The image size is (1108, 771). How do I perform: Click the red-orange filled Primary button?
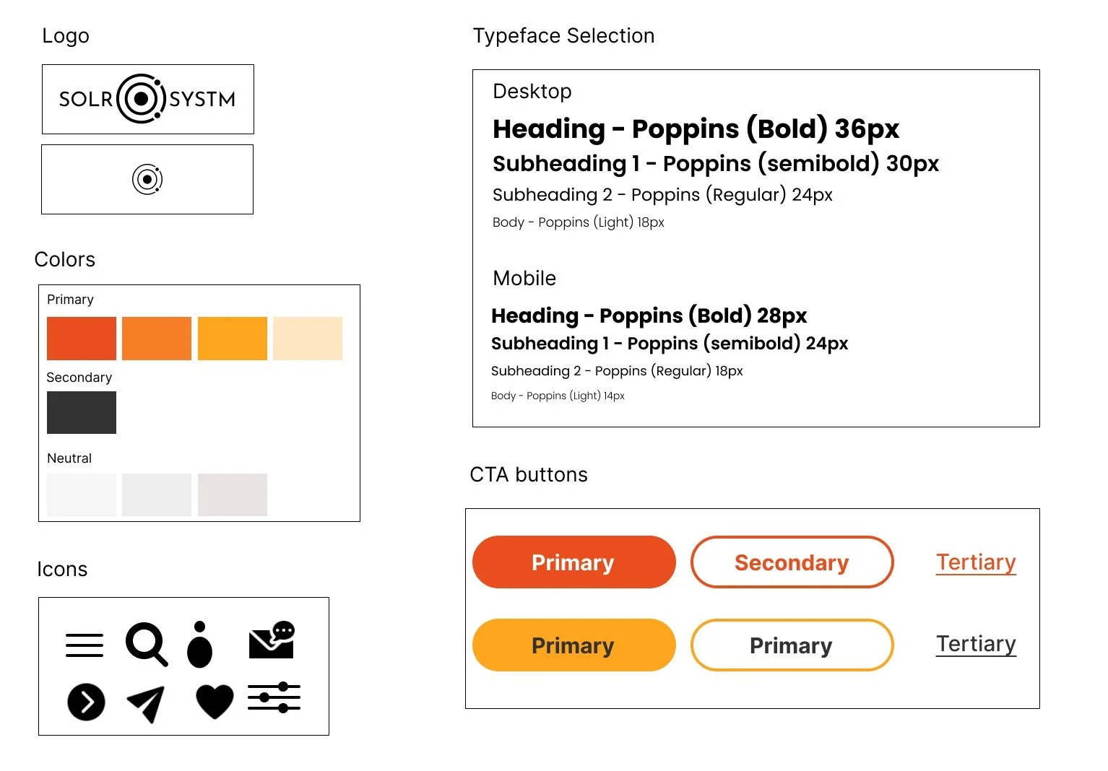574,562
